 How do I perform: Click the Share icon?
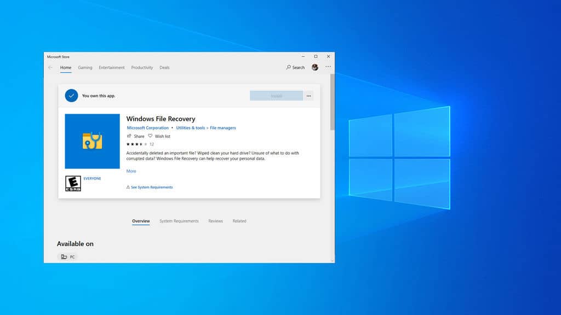(x=129, y=136)
